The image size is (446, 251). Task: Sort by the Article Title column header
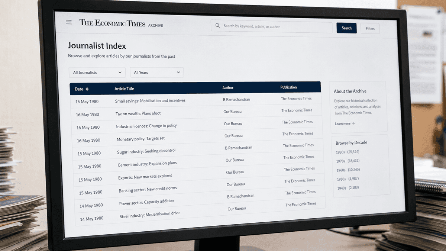pos(124,89)
